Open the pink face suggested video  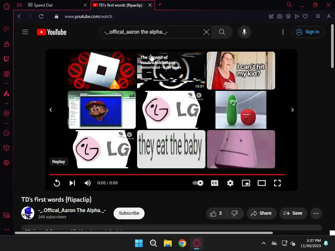coord(241,149)
